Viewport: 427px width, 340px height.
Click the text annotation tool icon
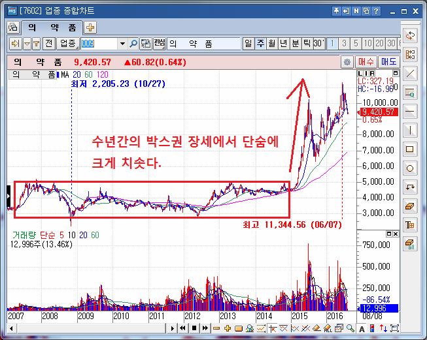[411, 224]
